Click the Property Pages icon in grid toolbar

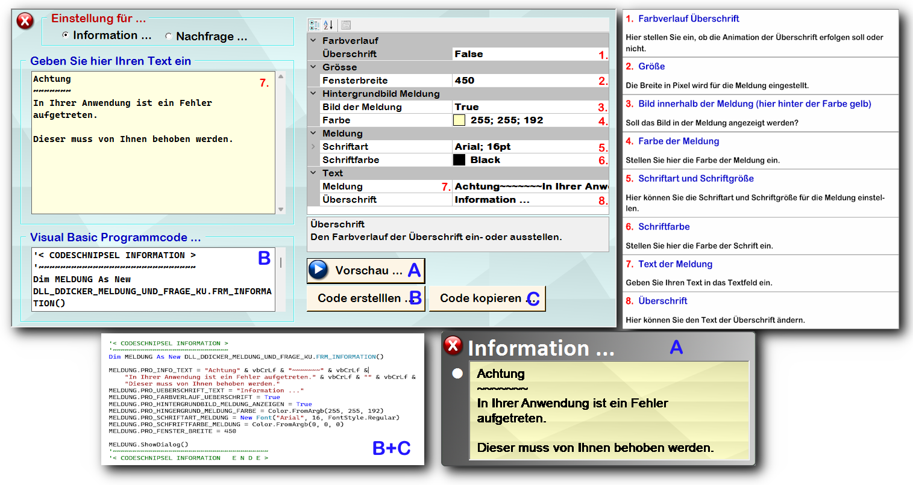pos(346,25)
